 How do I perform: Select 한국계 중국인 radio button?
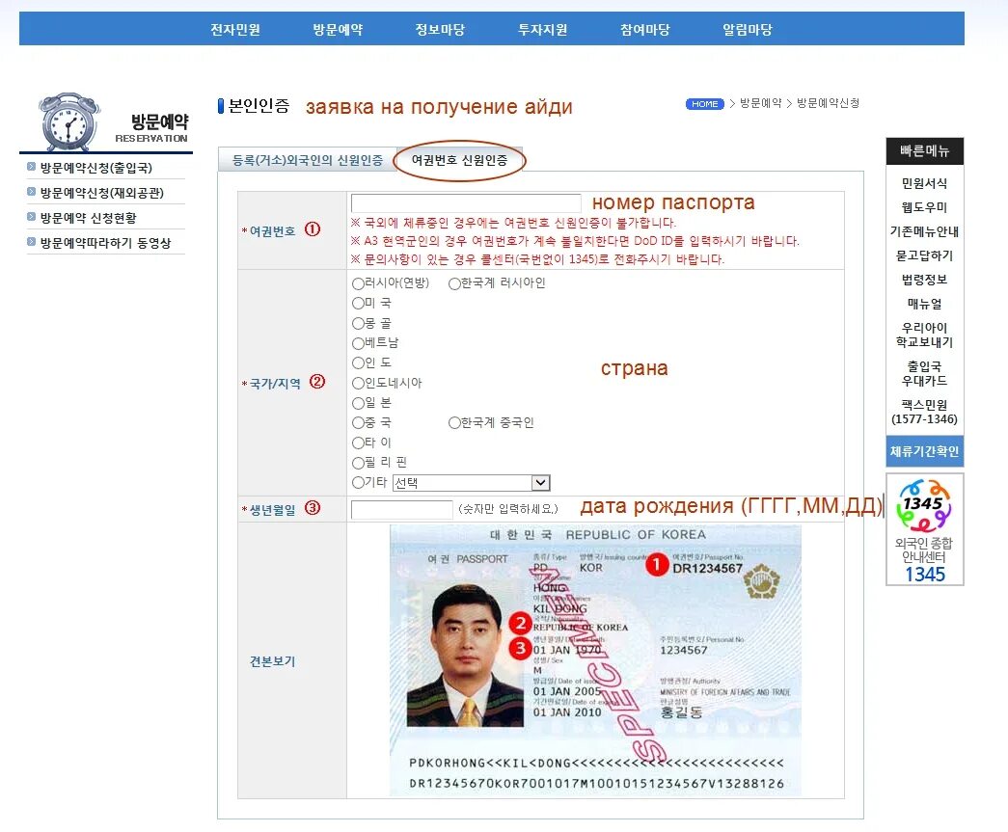click(x=454, y=422)
